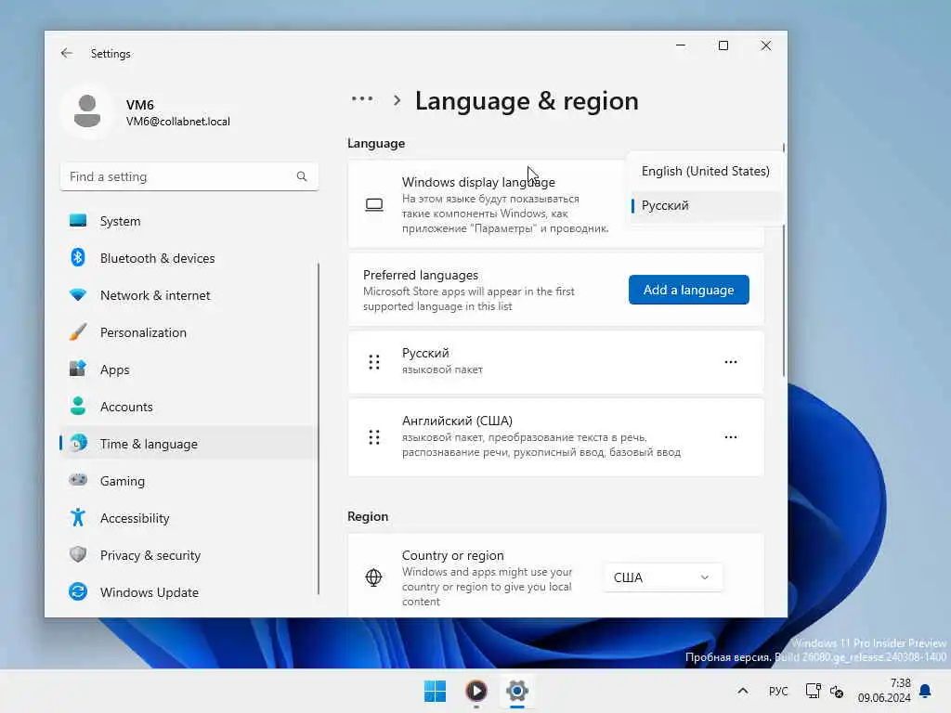Open more options for Русский language

[x=731, y=362]
